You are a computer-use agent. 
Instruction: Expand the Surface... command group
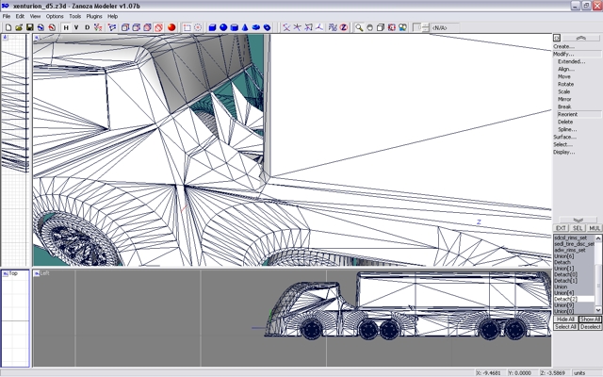tap(564, 137)
